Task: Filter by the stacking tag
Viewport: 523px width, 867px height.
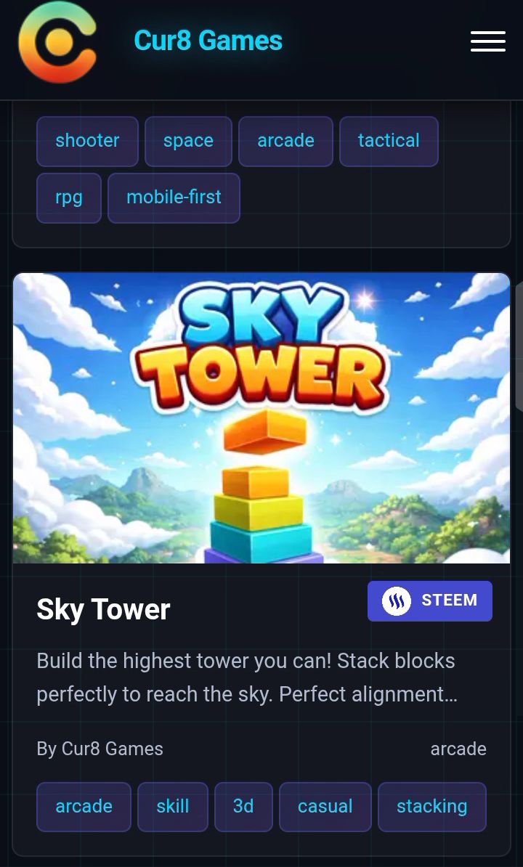Action: (431, 807)
